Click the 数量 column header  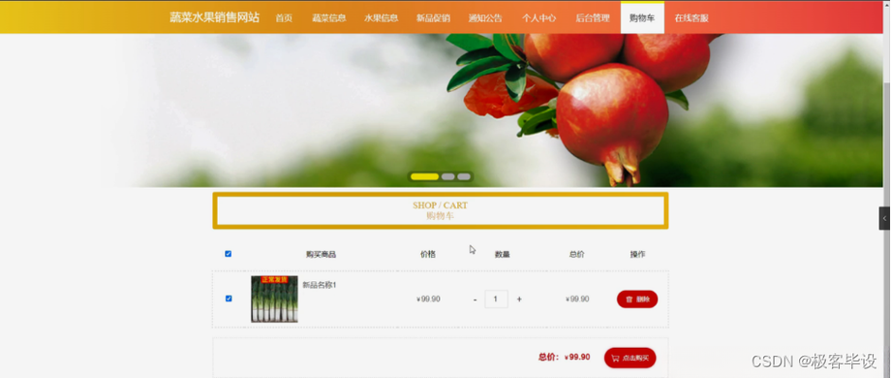503,254
